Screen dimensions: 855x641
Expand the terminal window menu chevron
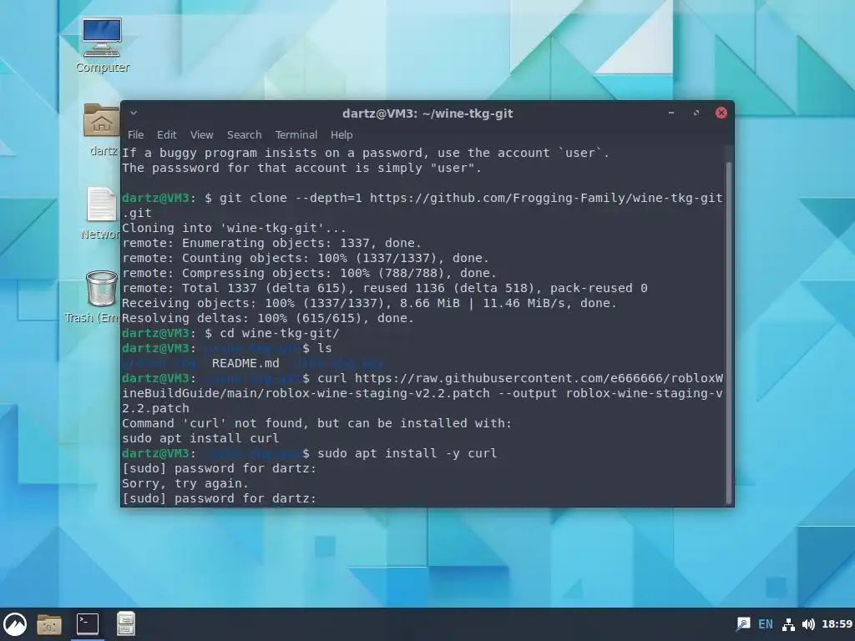pyautogui.click(x=134, y=113)
